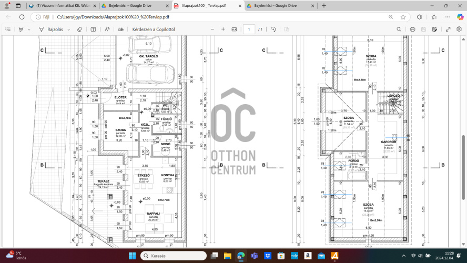The width and height of the screenshot is (467, 263).
Task: Toggle fit to width view
Action: [x=235, y=29]
